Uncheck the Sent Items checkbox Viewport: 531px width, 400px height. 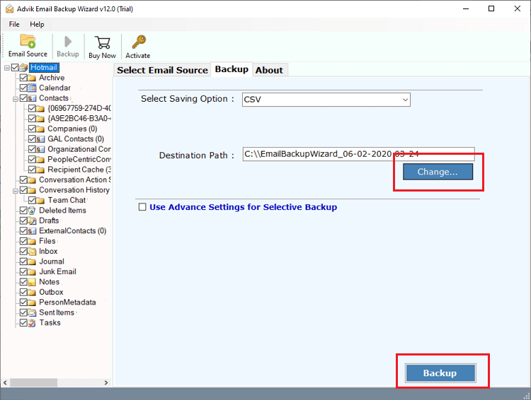pyautogui.click(x=23, y=313)
